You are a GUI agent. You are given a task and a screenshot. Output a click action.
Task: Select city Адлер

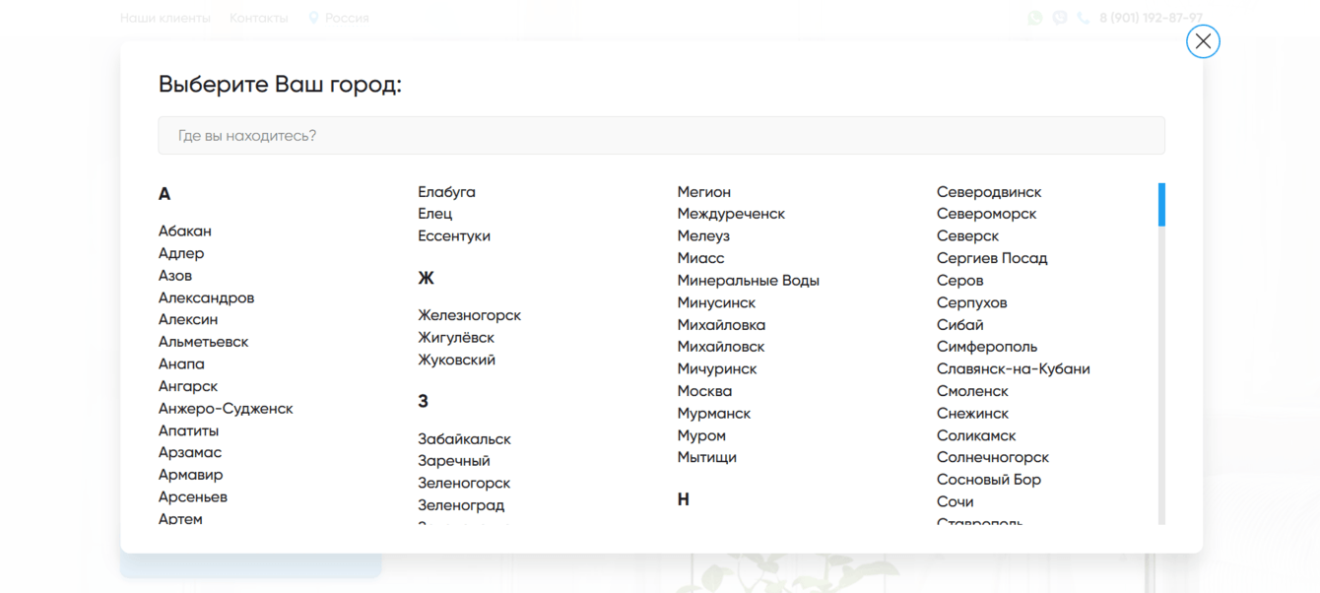181,253
